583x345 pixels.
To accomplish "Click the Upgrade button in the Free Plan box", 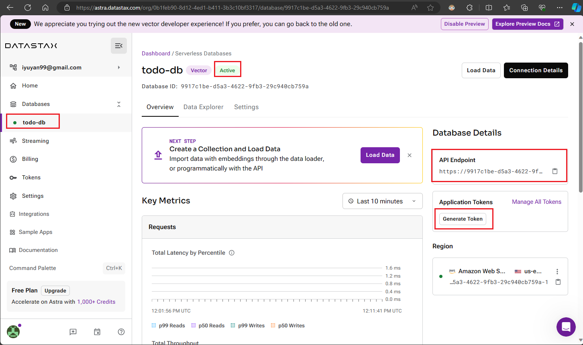I will pyautogui.click(x=55, y=290).
